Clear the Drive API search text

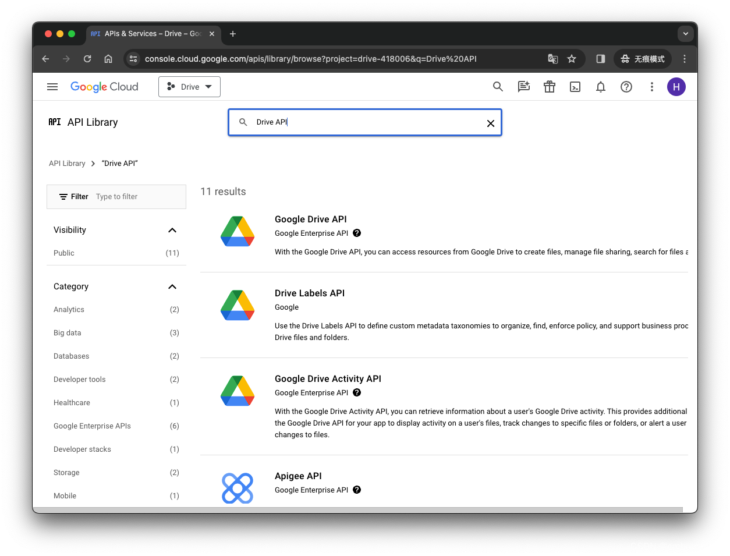(x=491, y=123)
